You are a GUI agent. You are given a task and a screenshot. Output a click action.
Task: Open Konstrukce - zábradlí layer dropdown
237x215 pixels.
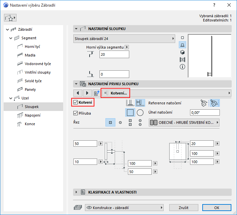coord(124,208)
